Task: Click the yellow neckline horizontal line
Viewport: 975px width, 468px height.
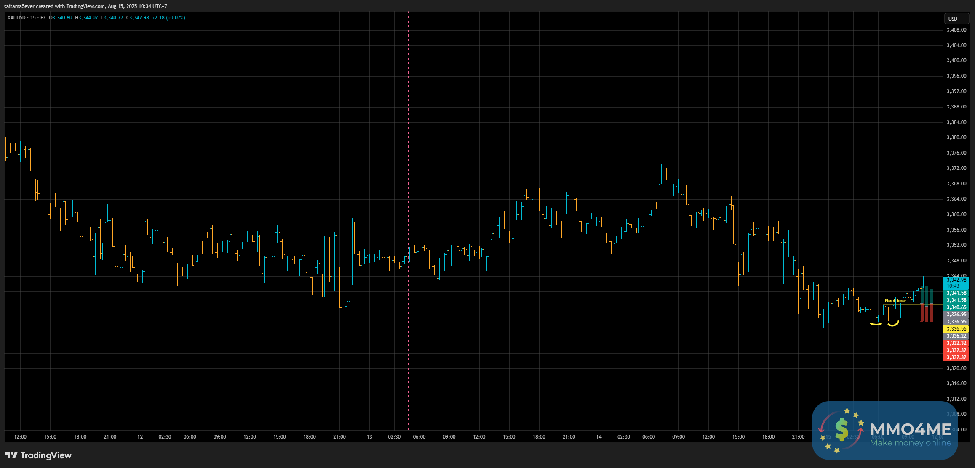Action: [x=914, y=304]
